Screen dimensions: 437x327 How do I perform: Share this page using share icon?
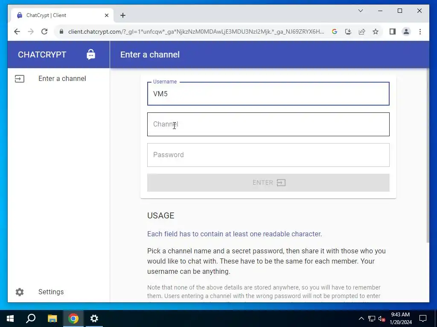coord(362,32)
